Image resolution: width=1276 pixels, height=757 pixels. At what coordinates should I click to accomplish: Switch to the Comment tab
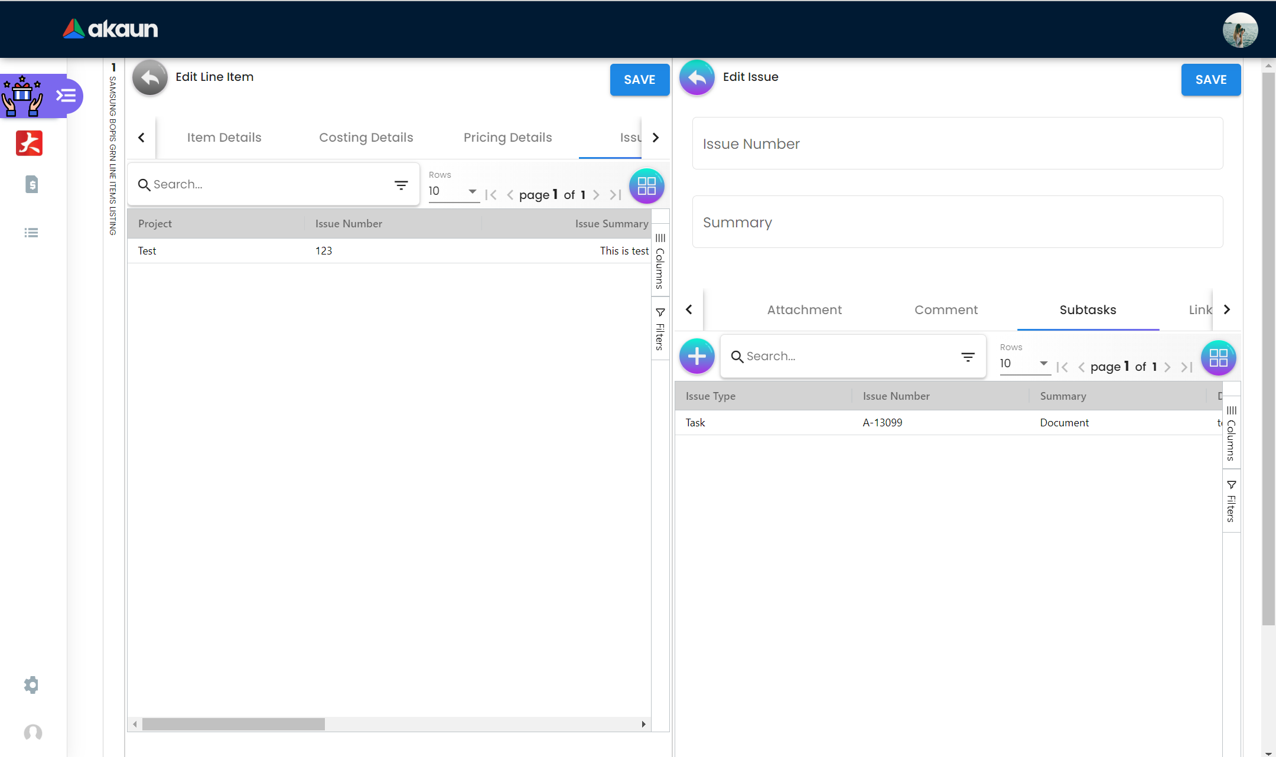coord(946,310)
